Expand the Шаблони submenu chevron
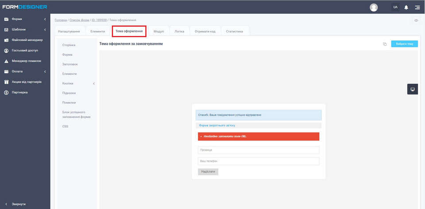This screenshot has width=425, height=209. [x=45, y=30]
